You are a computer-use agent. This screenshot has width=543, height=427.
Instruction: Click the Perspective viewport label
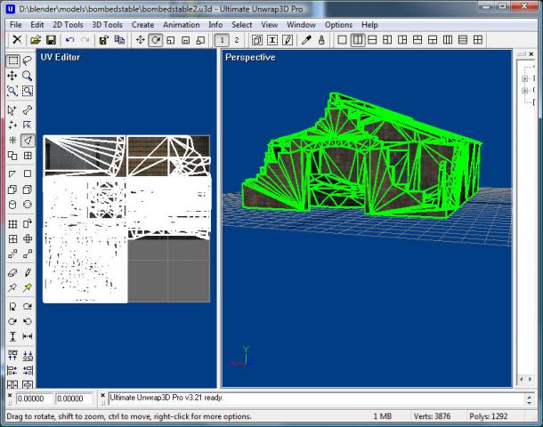(x=250, y=58)
